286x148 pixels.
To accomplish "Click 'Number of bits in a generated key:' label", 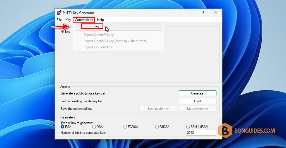I will click(x=83, y=133).
